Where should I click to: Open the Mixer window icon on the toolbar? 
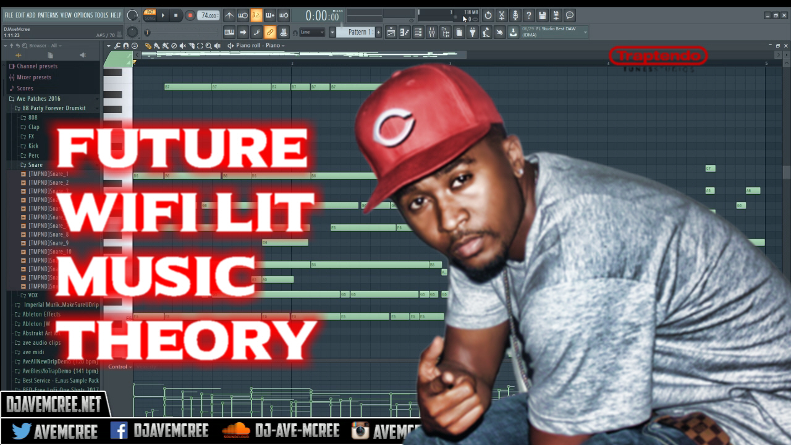pos(433,32)
